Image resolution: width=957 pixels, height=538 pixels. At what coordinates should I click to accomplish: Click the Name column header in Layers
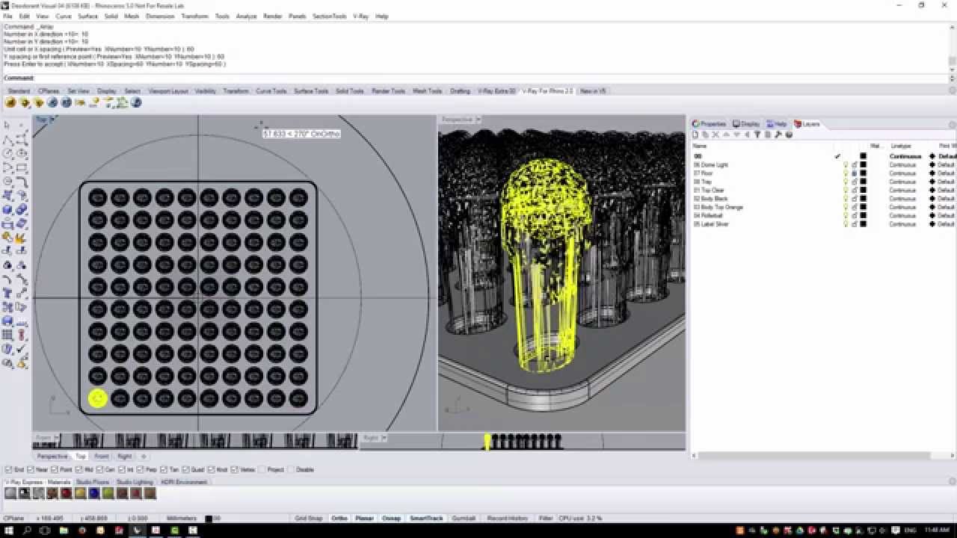[x=699, y=146]
